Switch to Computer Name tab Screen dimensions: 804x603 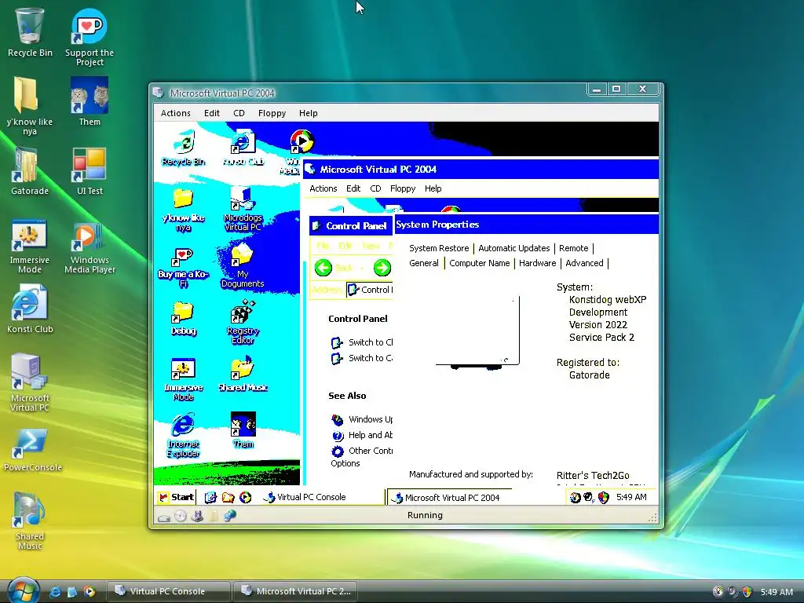[480, 263]
